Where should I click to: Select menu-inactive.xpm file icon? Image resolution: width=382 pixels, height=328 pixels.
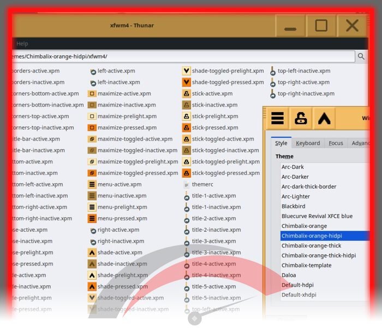pyautogui.click(x=92, y=196)
